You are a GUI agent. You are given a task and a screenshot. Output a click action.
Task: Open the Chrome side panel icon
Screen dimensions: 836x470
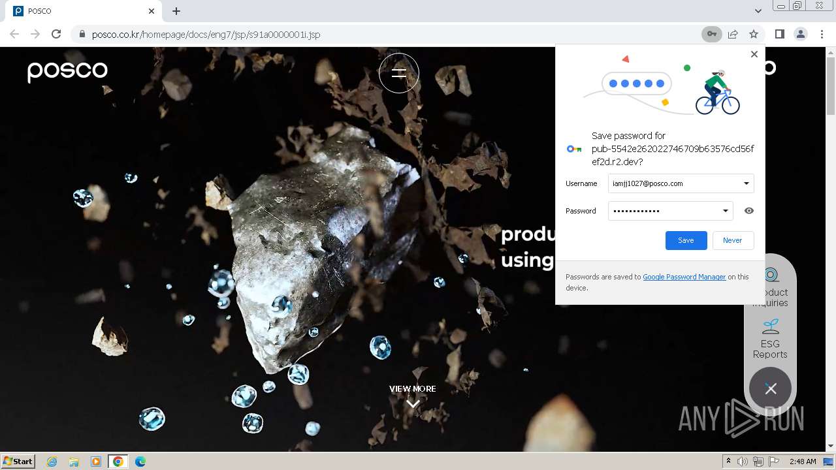[x=779, y=34]
